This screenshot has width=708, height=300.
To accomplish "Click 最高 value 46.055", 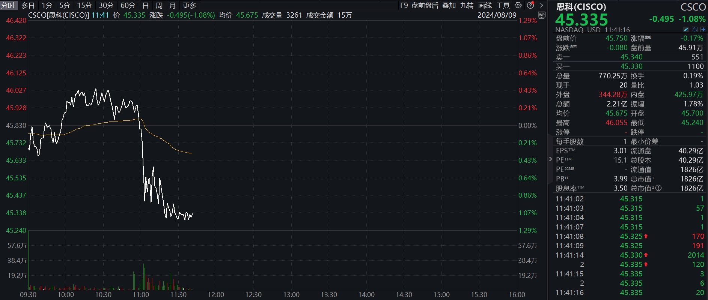I will pos(616,123).
